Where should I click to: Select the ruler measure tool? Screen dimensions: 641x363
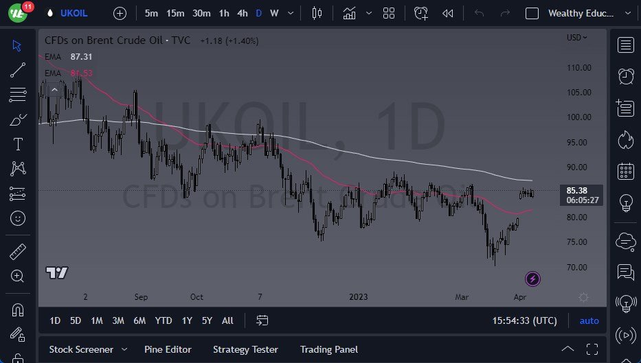[x=18, y=252]
